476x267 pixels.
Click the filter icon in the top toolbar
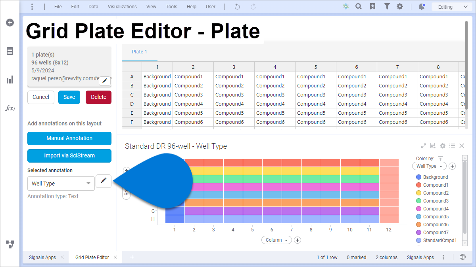387,6
